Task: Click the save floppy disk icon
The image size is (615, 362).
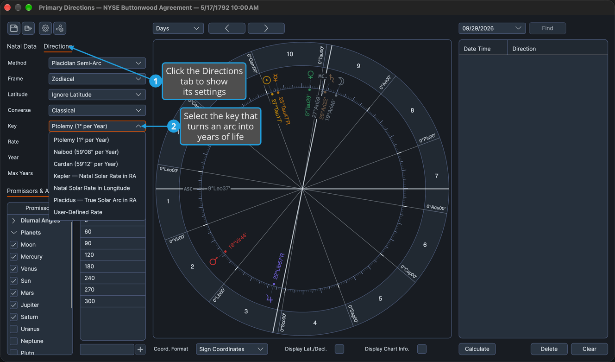Action: [x=14, y=28]
